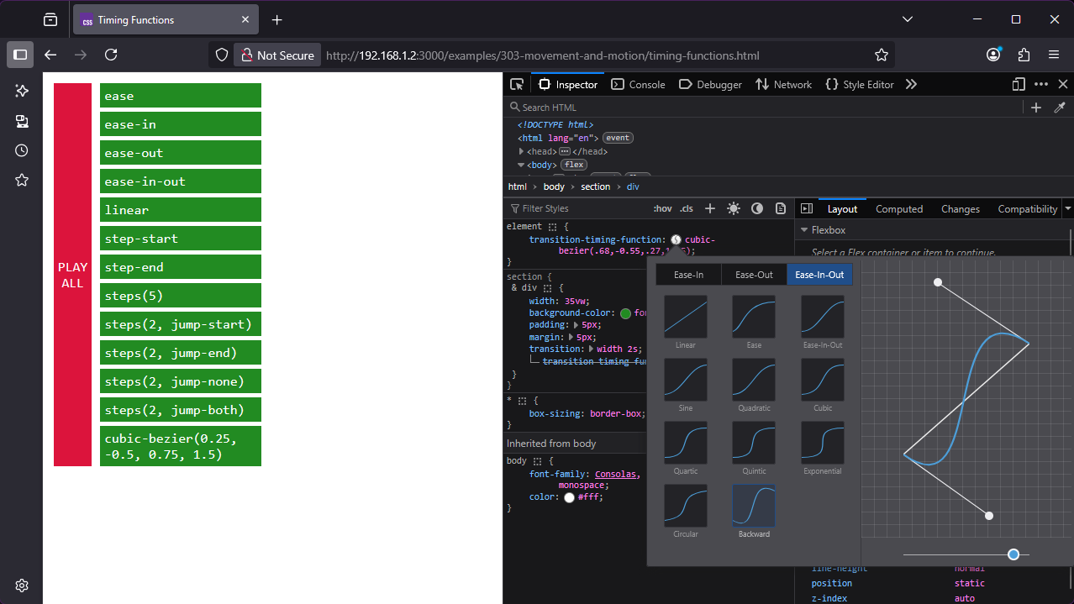The image size is (1074, 604).
Task: Toggle responsive design mode icon
Action: 1019,84
